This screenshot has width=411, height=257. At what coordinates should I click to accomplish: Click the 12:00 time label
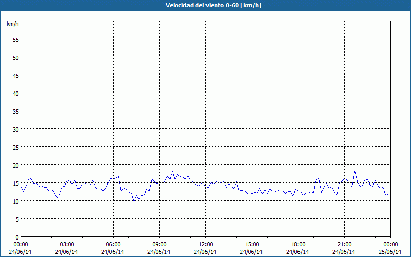[206, 245]
